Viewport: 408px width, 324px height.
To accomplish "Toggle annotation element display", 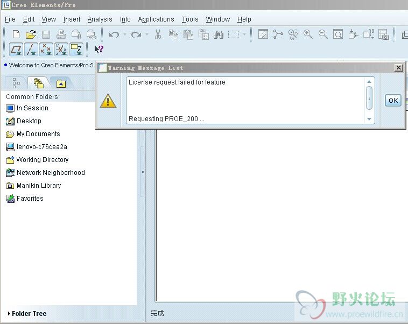I will [76, 50].
